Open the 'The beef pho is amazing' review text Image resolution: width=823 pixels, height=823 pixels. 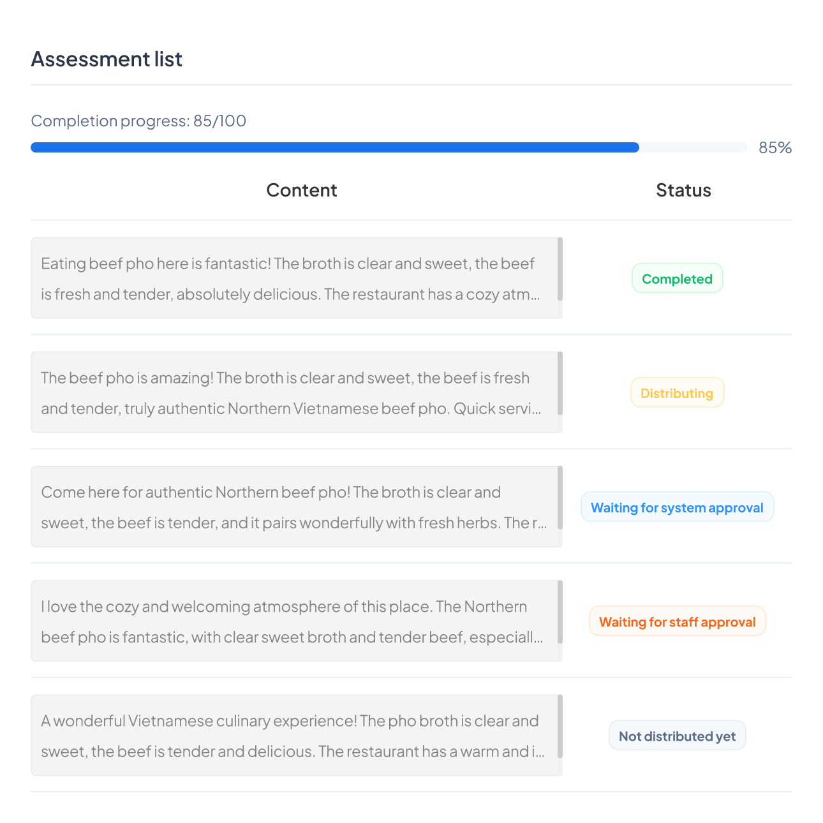tap(290, 393)
